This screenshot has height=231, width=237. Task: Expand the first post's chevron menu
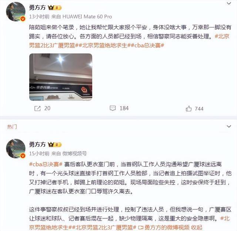click(229, 3)
